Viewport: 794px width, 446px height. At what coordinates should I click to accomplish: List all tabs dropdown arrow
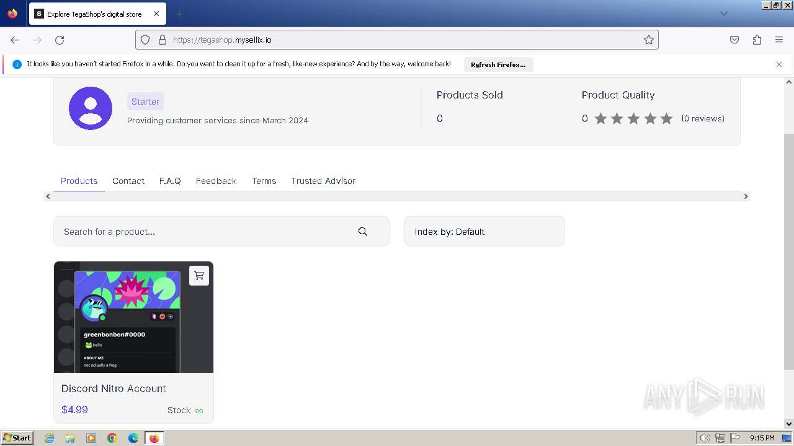pyautogui.click(x=723, y=14)
